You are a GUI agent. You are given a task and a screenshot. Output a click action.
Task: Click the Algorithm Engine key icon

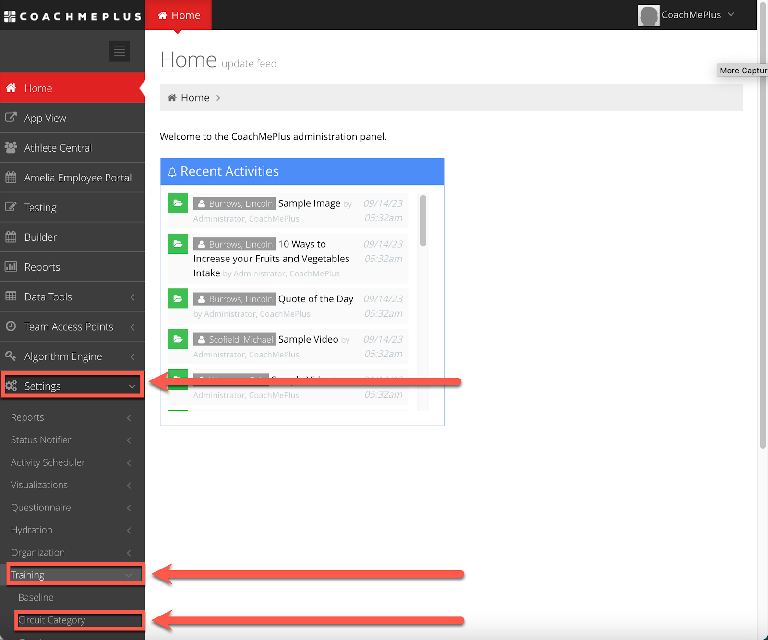pos(11,356)
